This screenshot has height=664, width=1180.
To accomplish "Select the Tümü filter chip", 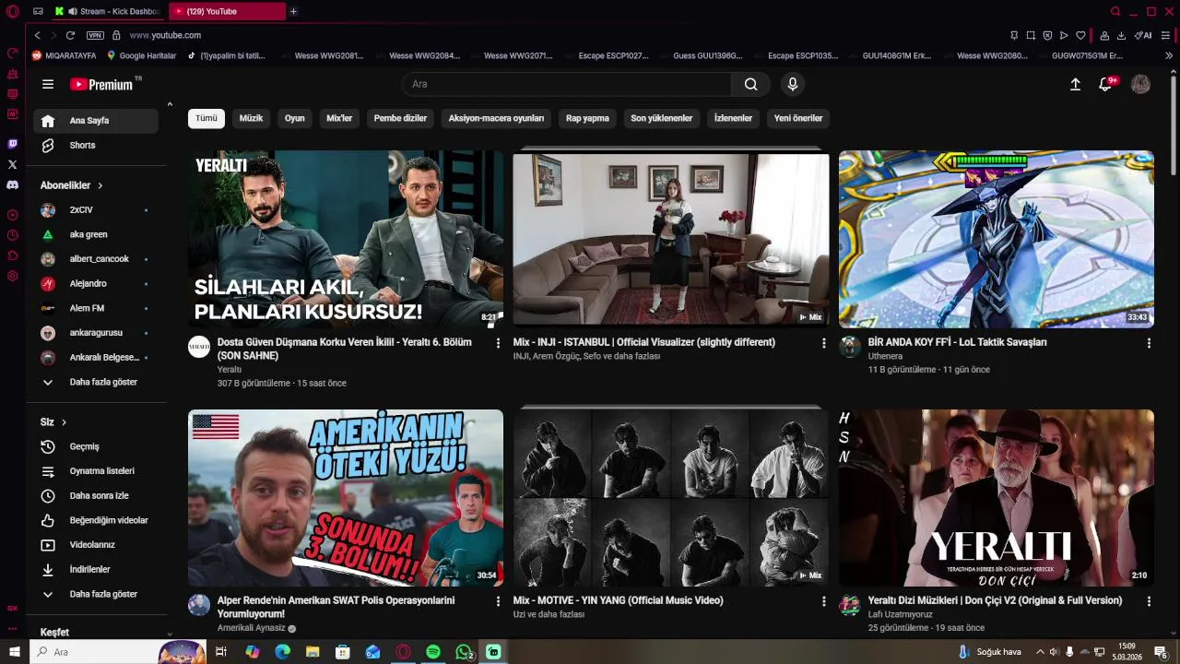I will [206, 118].
